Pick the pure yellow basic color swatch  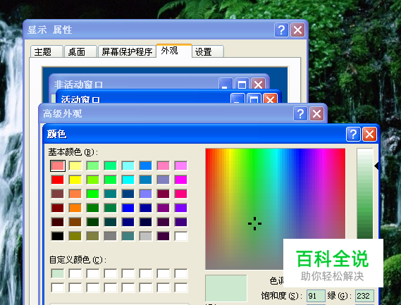75,180
